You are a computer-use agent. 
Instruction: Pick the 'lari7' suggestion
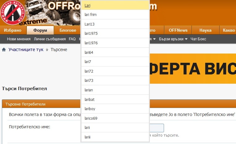(115, 62)
